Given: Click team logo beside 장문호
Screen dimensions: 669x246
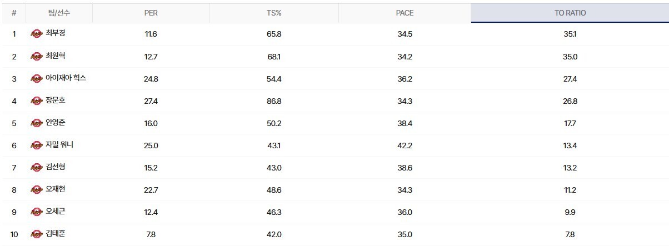Looking at the screenshot, I should [x=37, y=101].
